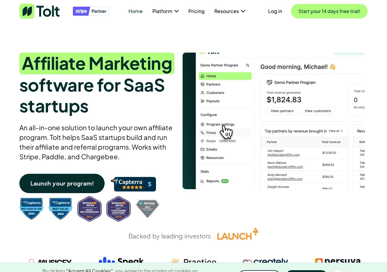Click jim@dundermifflin.com email link
This screenshot has width=387, height=272.
pyautogui.click(x=284, y=155)
